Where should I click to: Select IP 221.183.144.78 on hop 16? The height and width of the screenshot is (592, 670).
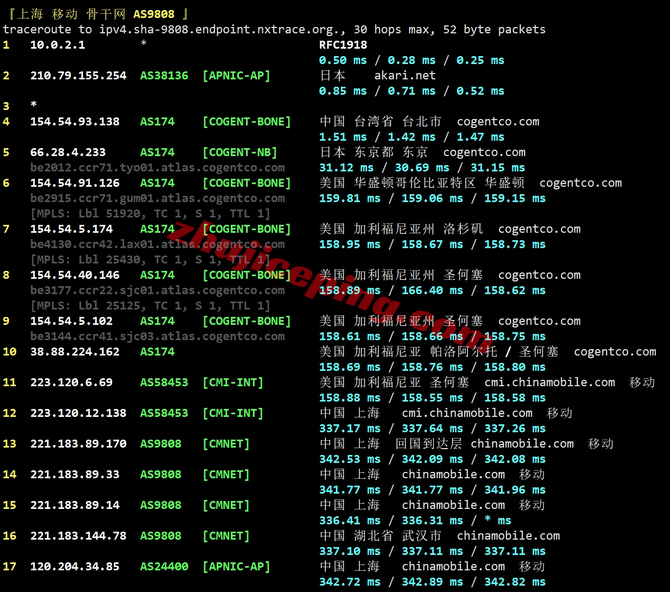(x=78, y=536)
